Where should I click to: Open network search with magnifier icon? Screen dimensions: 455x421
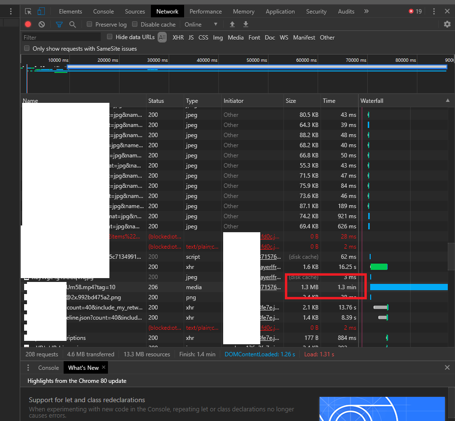[72, 25]
